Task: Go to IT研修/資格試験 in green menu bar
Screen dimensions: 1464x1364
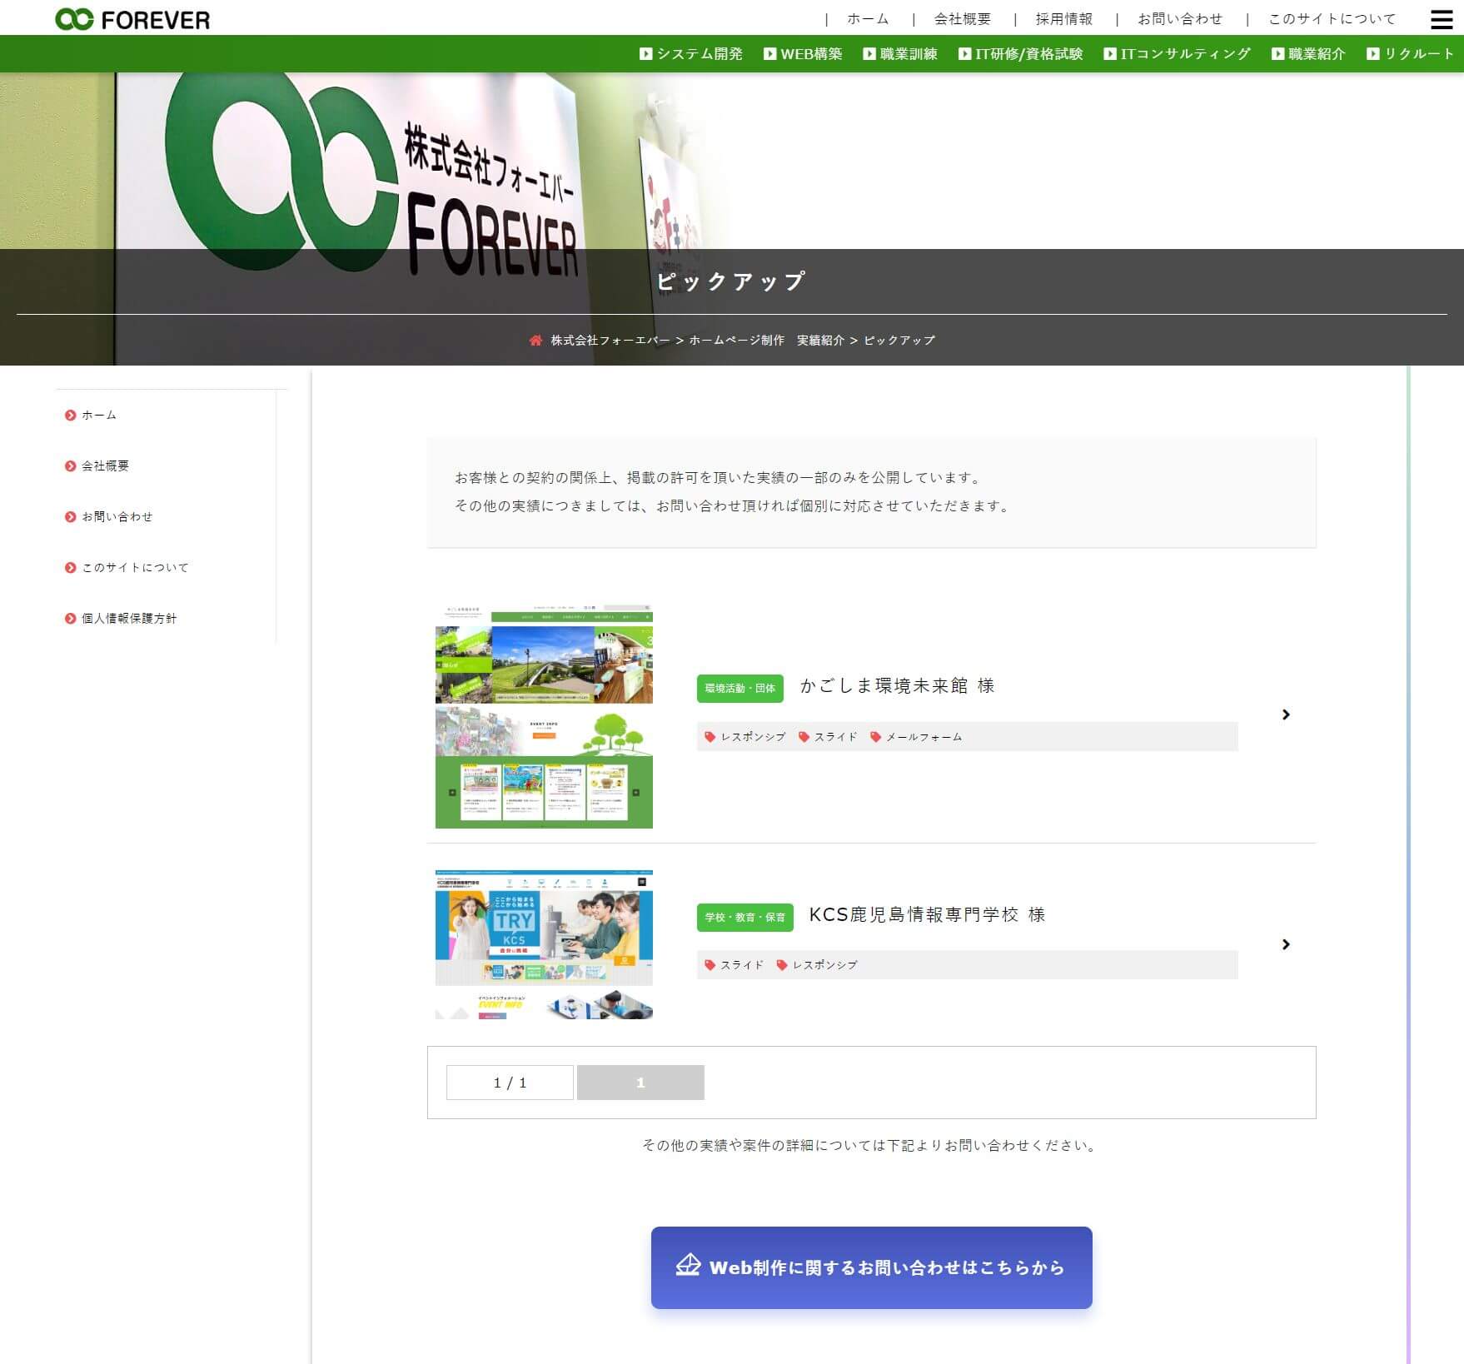Action: point(1029,54)
